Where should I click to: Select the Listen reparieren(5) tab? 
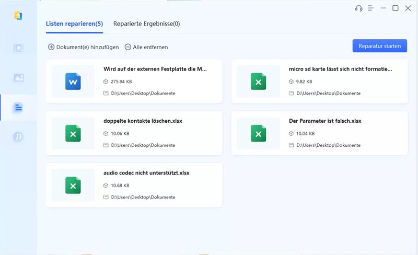(x=74, y=24)
